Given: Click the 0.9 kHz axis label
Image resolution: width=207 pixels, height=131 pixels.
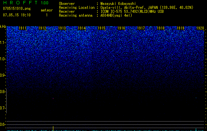Looking at the screenshot, I should [2, 75].
